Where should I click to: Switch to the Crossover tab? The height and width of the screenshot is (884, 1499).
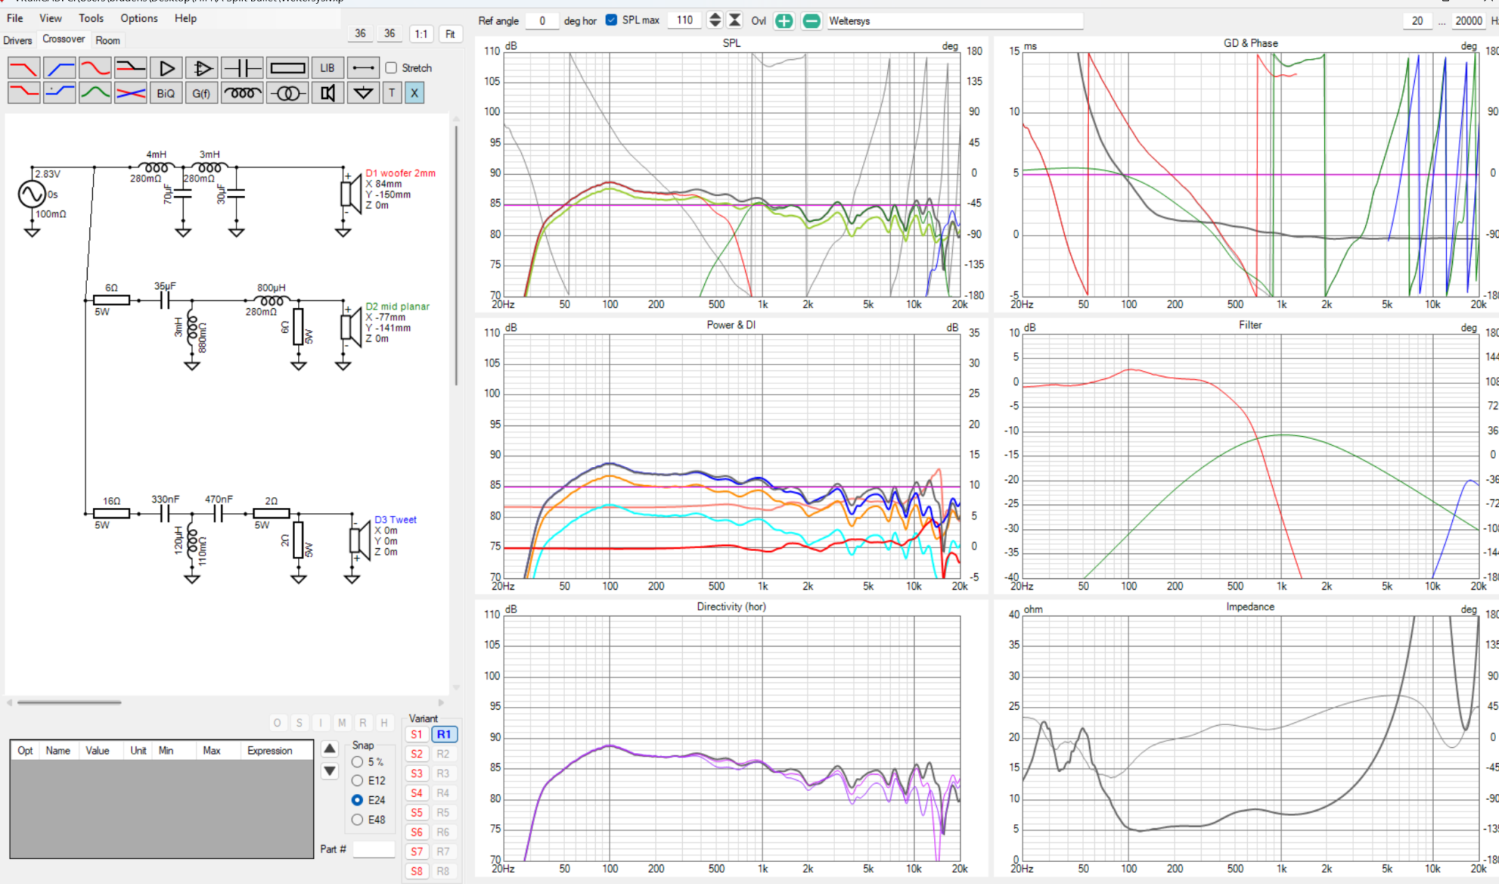click(x=63, y=39)
